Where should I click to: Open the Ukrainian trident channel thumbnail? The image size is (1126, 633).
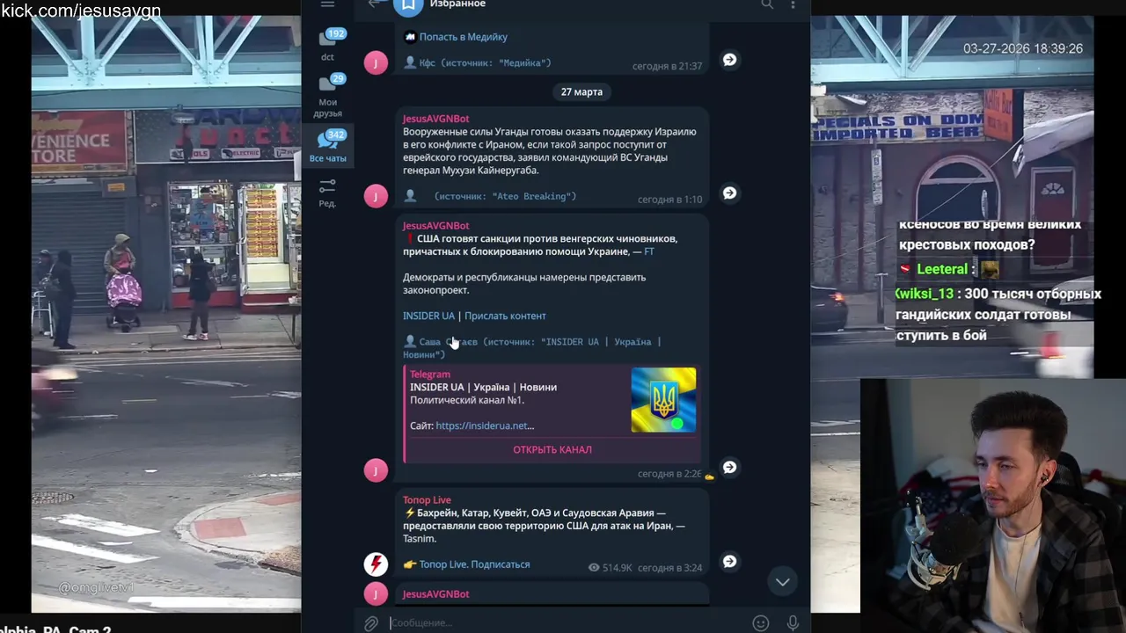[x=663, y=400]
